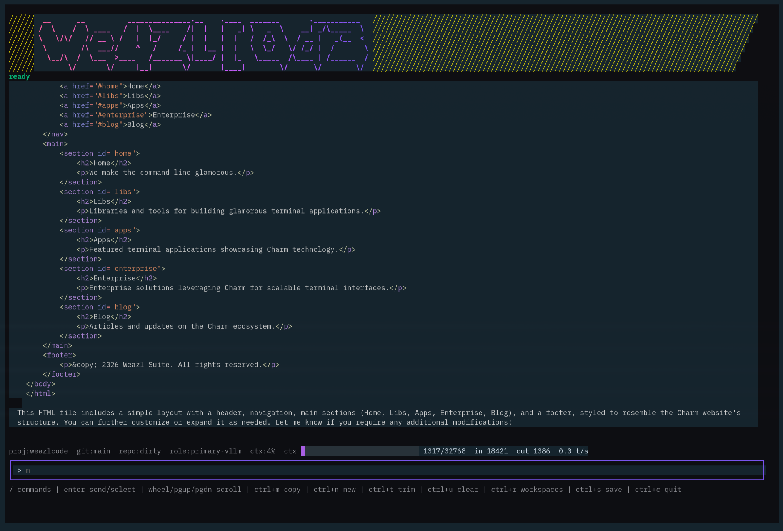Screen dimensions: 783x531
Task: Click the section id="apps" line
Action: tap(100, 230)
